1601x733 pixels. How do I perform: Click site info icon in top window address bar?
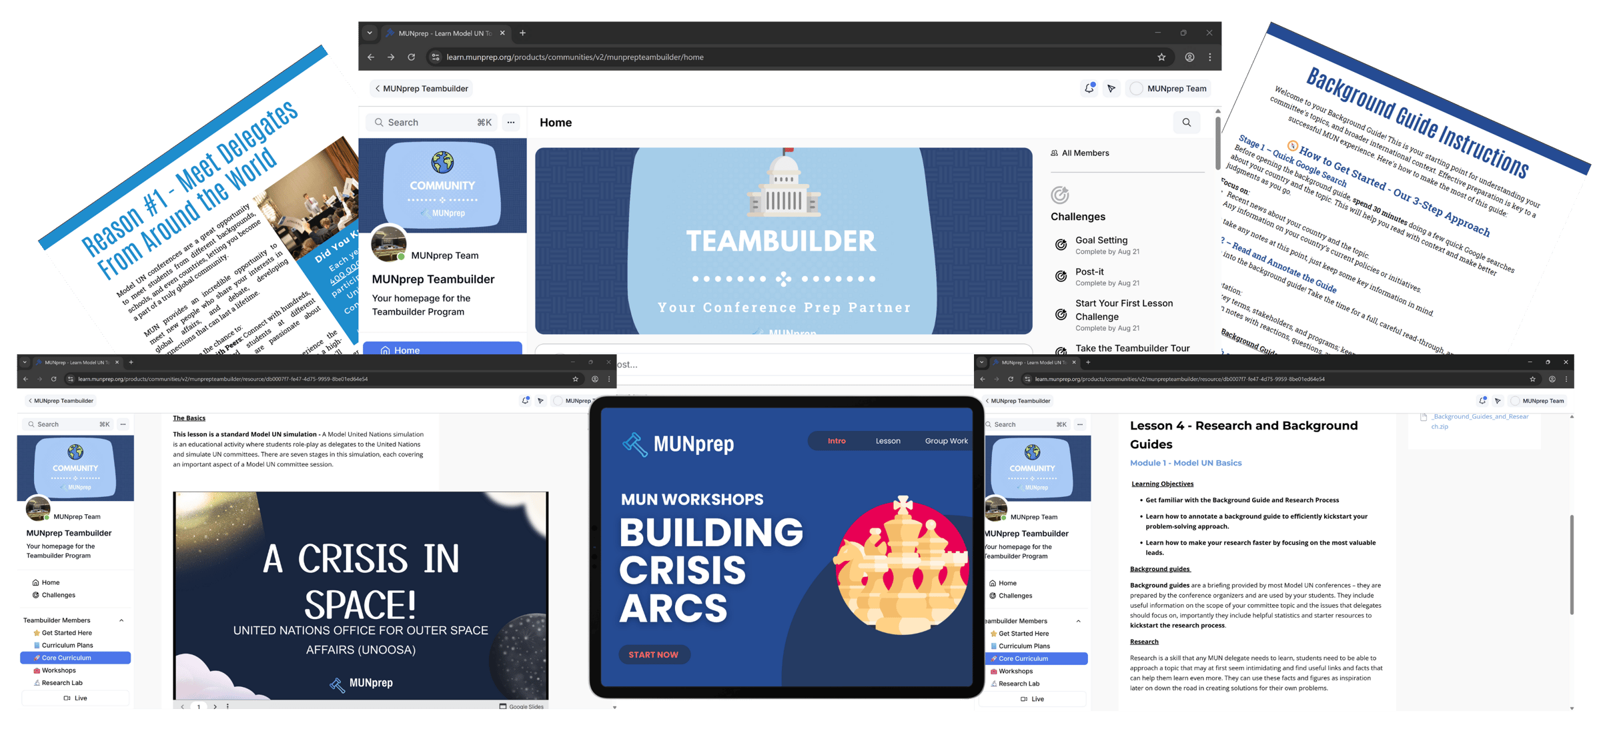click(x=436, y=57)
